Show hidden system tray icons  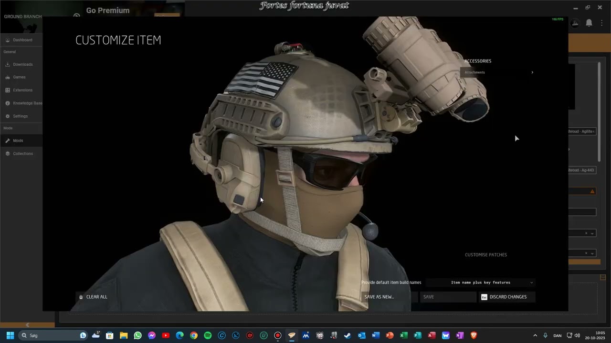coord(535,335)
